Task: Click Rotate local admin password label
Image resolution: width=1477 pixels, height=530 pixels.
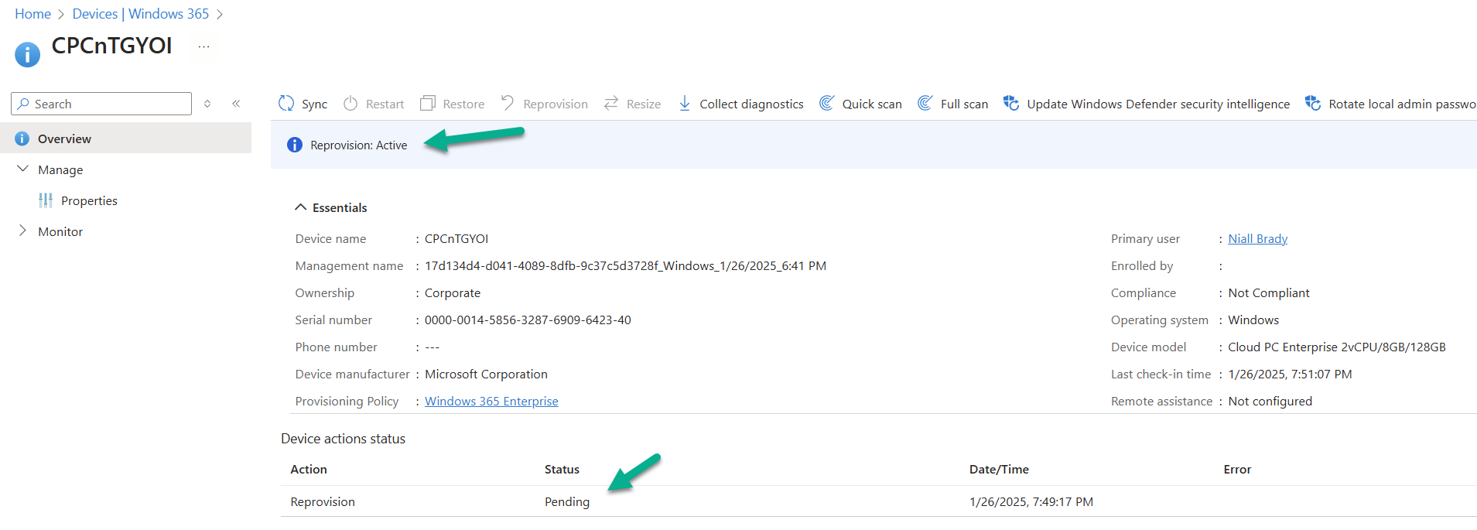Action: click(x=1402, y=104)
